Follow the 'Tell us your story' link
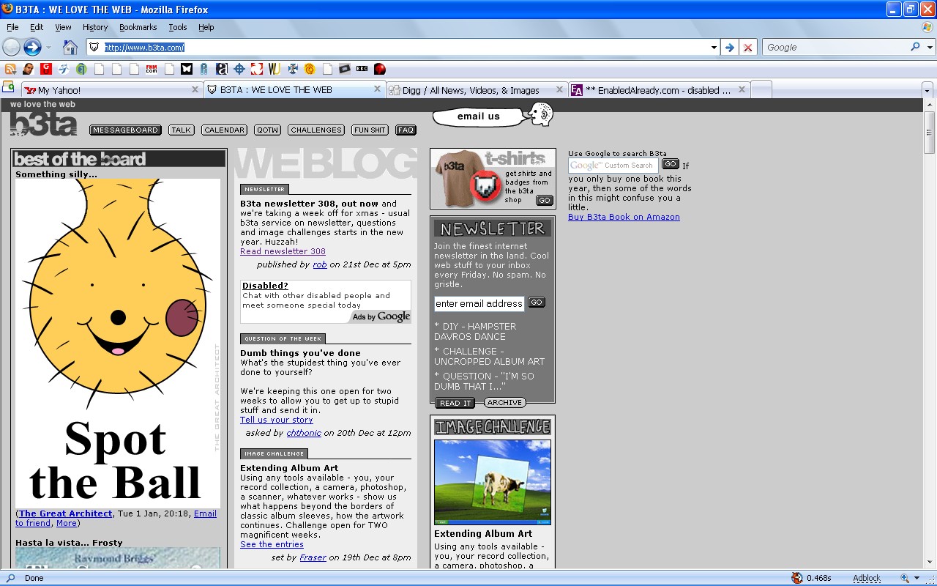937x586 pixels. (276, 420)
